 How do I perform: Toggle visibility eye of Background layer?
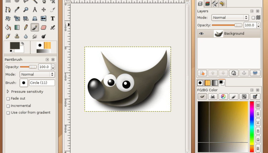[201, 33]
